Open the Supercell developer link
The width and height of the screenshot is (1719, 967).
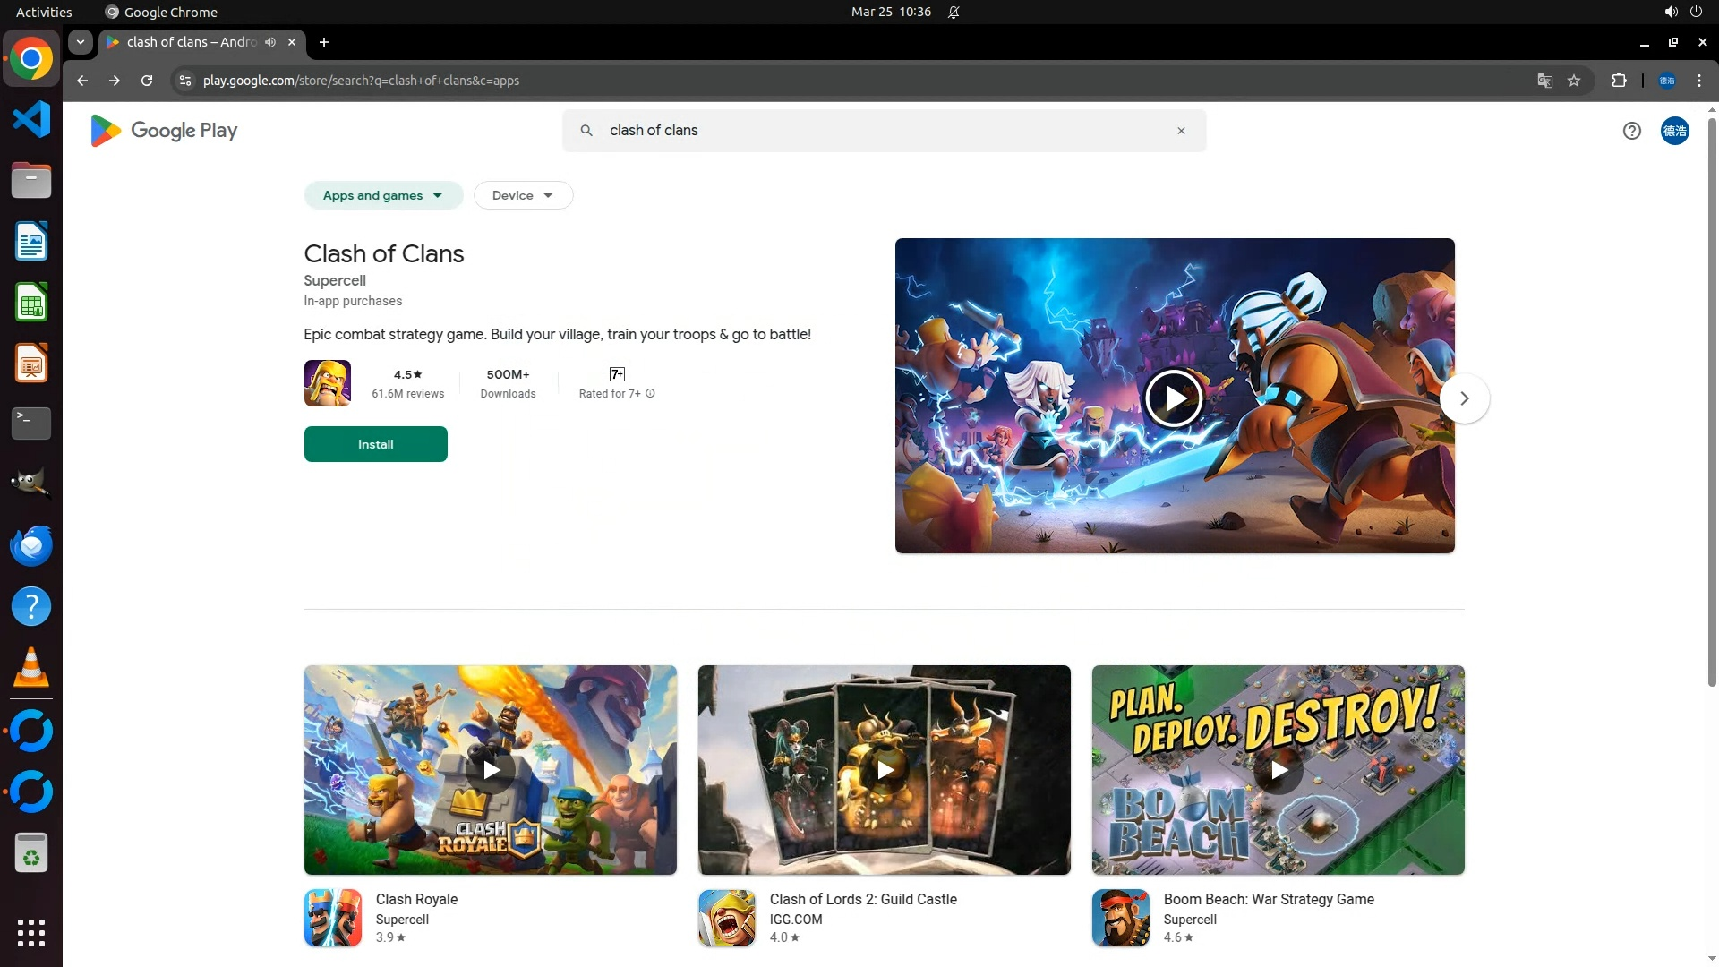pos(335,280)
